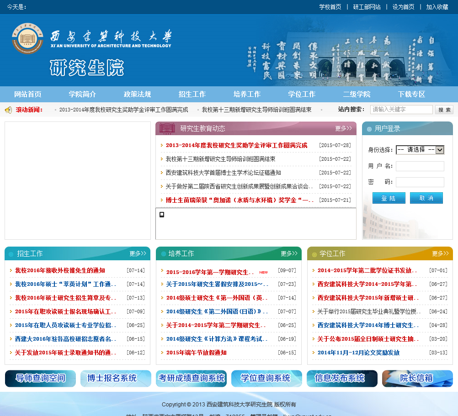Click 设为首页 top link
Image resolution: width=458 pixels, height=416 pixels.
[404, 7]
